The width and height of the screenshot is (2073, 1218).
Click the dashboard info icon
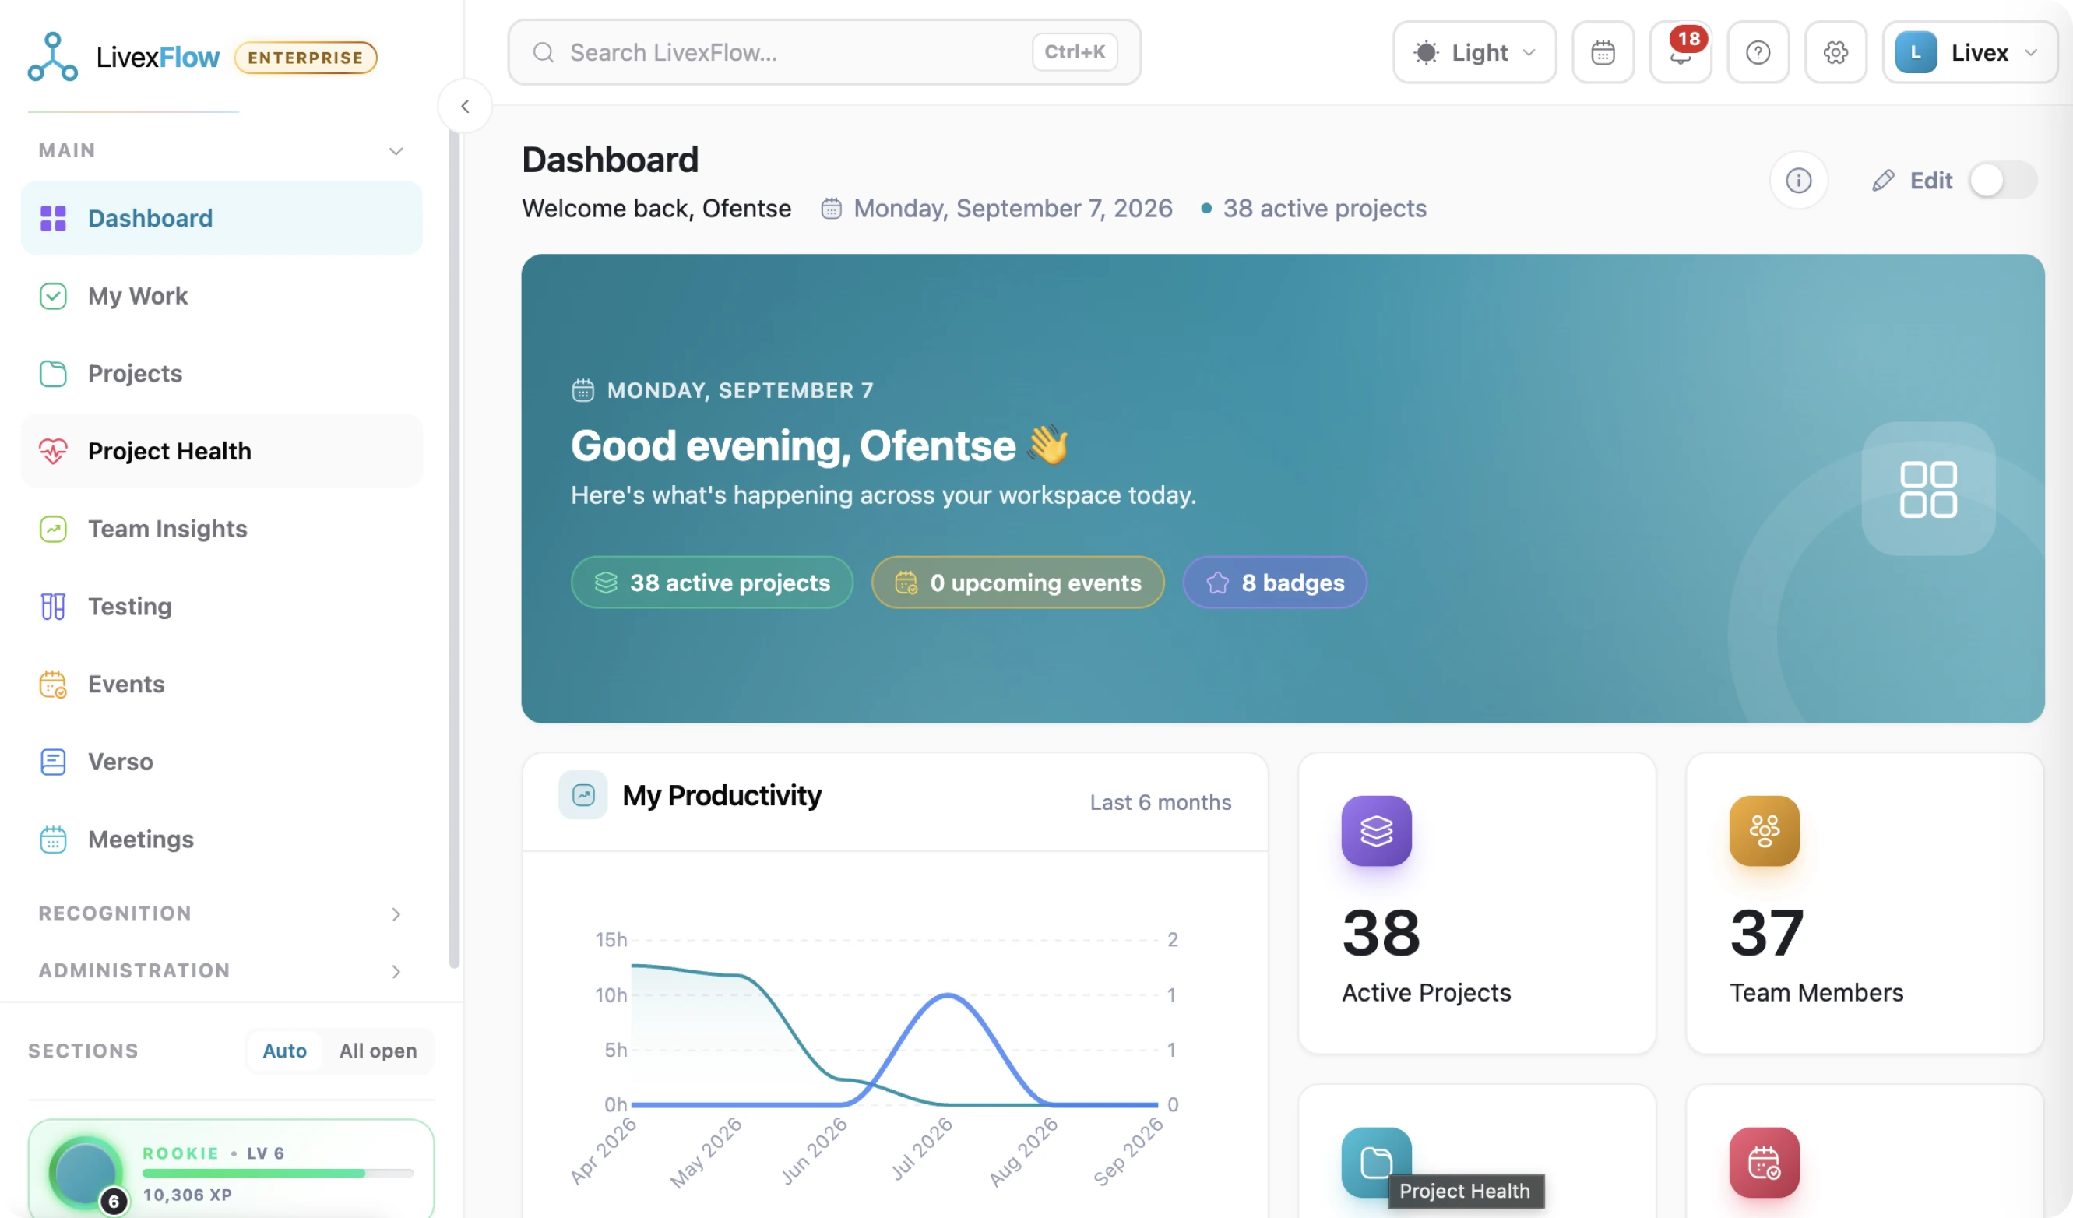click(1798, 180)
